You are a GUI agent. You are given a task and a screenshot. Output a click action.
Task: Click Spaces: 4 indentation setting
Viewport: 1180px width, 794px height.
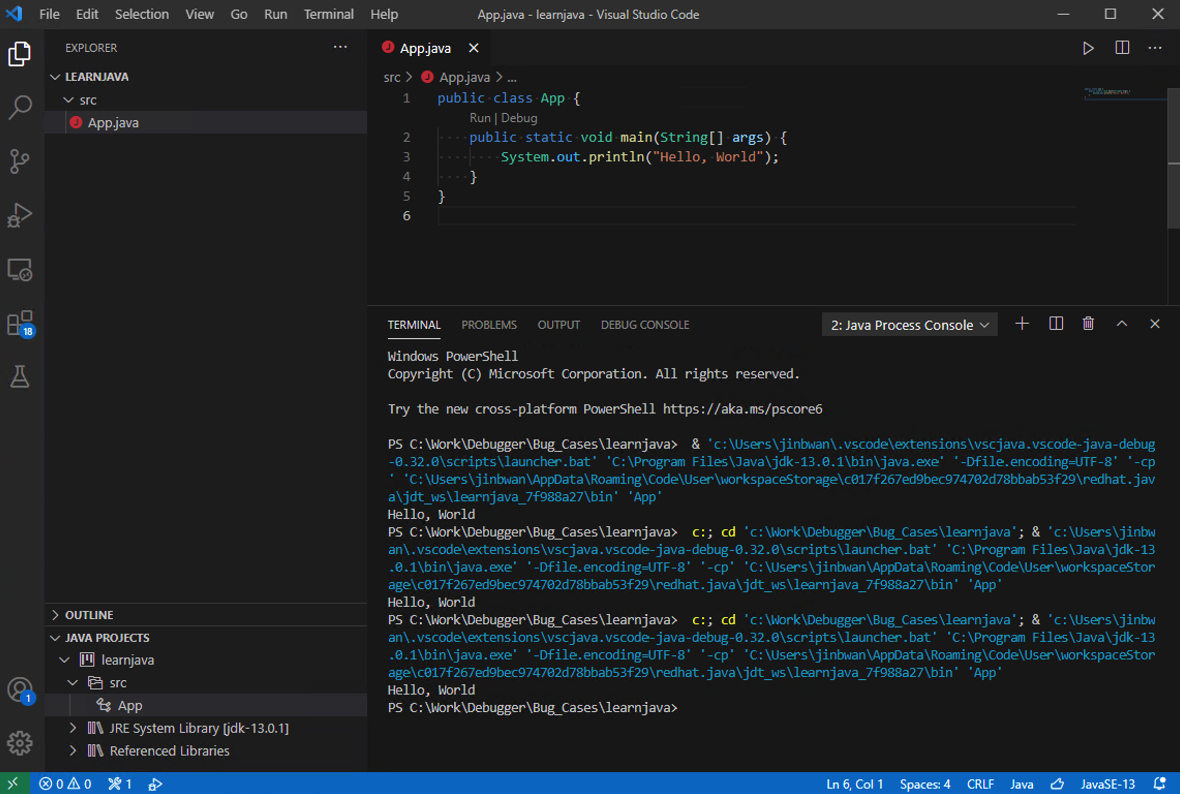(925, 784)
